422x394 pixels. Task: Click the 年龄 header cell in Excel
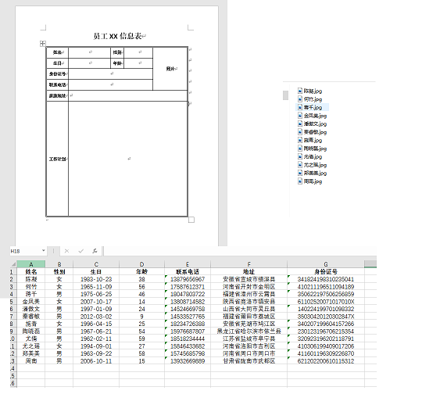[141, 272]
